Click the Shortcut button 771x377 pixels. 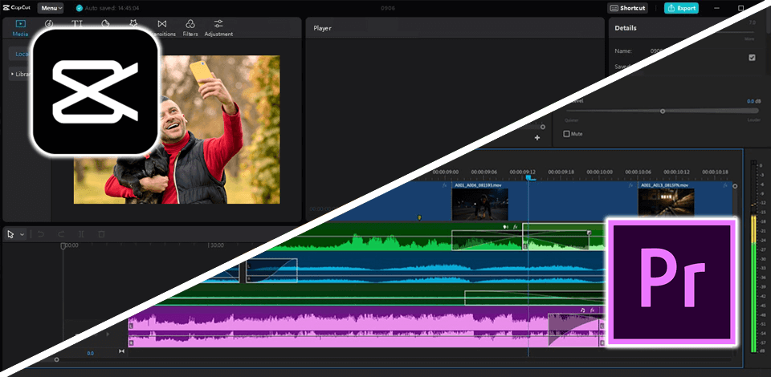point(627,8)
